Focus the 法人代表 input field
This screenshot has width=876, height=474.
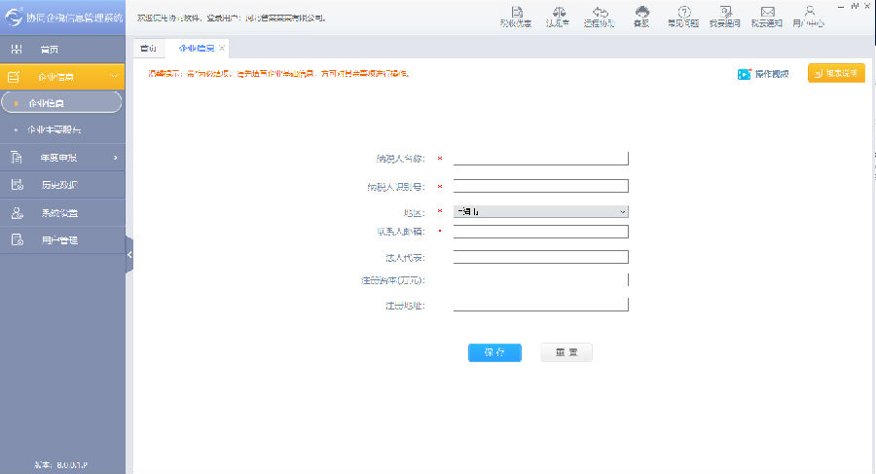click(541, 257)
